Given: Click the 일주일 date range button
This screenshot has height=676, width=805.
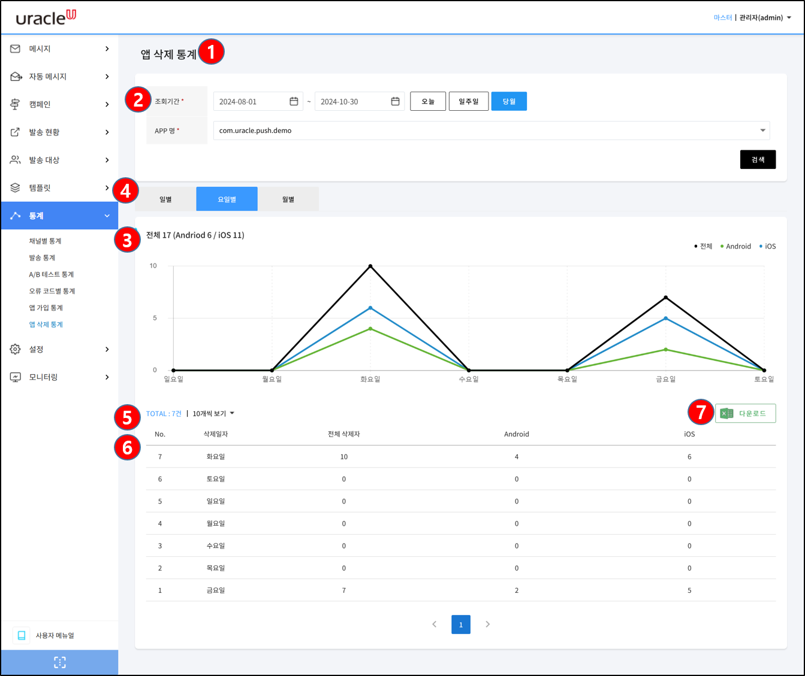Looking at the screenshot, I should coord(469,101).
